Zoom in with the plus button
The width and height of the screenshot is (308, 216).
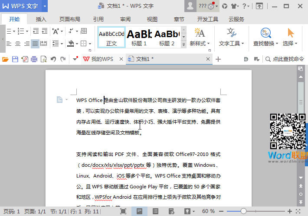[x=290, y=211]
